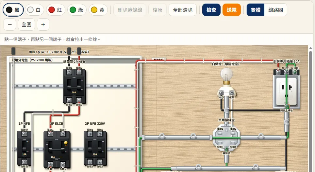Click 1P NFB 電源側 terminal
This screenshot has height=172, width=315.
point(24,134)
